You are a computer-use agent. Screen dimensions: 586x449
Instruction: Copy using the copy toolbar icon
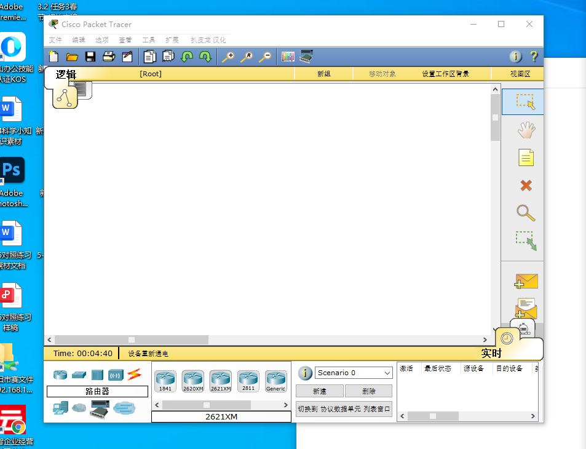click(x=149, y=57)
